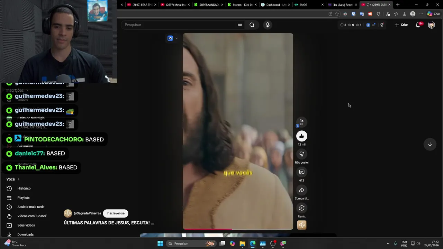Click BASED message from danielc77
Image resolution: width=443 pixels, height=249 pixels.
pos(56,154)
